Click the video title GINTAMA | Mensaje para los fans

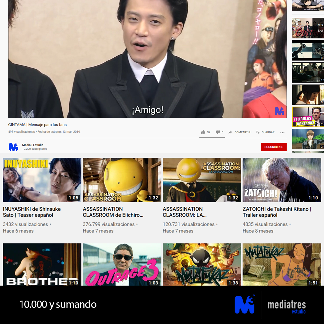tap(37, 124)
